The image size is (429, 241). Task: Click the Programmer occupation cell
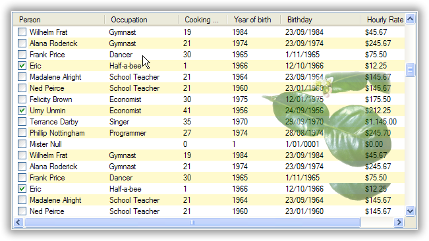(128, 133)
